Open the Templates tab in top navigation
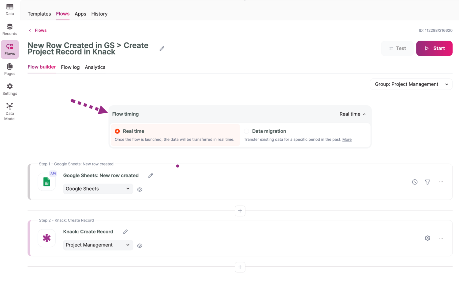This screenshot has height=296, width=459. (39, 14)
